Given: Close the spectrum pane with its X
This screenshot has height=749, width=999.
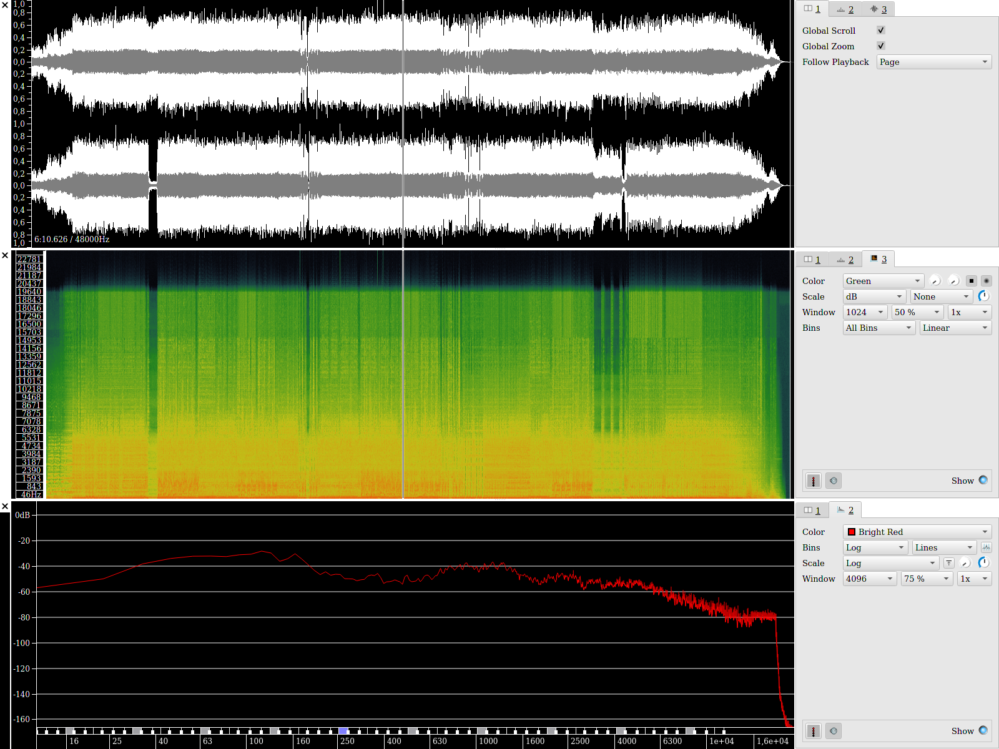Looking at the screenshot, I should pyautogui.click(x=5, y=506).
